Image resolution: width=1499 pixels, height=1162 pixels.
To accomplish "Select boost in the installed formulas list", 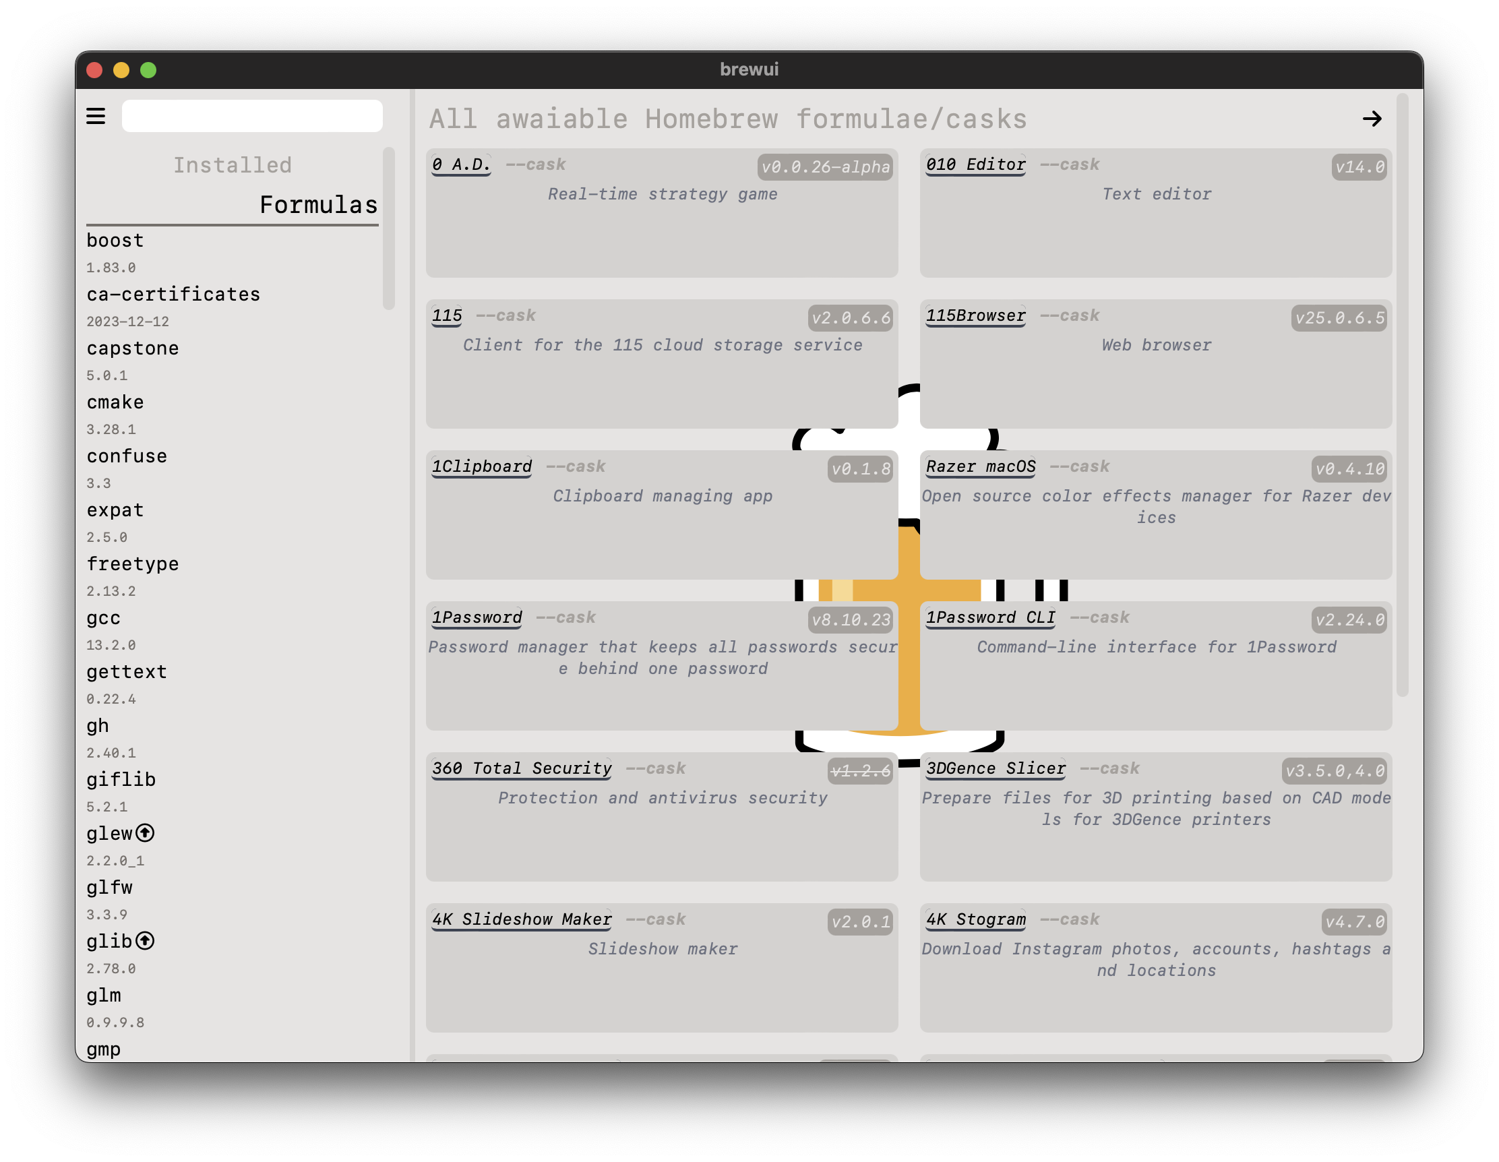I will [x=115, y=241].
